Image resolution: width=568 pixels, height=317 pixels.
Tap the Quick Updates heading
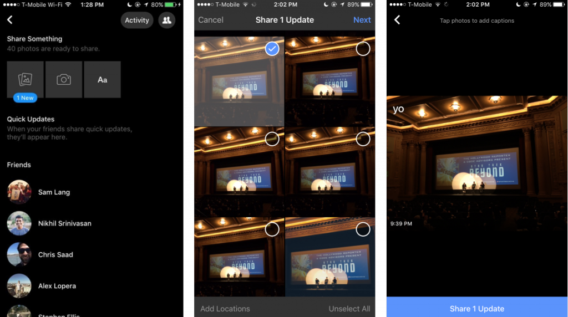[31, 119]
